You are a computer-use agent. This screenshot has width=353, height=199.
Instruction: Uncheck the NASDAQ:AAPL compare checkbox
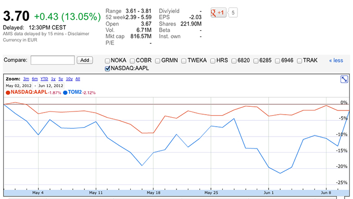(107, 69)
